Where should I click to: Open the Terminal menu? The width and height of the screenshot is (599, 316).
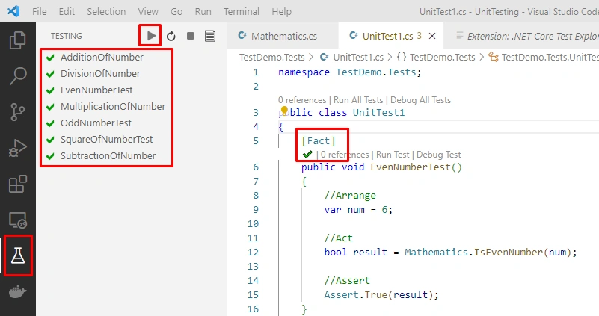[x=242, y=12]
